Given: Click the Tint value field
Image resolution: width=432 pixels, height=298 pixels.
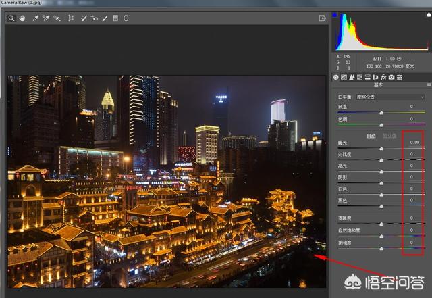Looking at the screenshot, I should 411,119.
